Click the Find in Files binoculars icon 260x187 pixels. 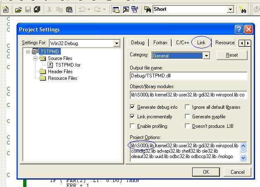click(147, 9)
